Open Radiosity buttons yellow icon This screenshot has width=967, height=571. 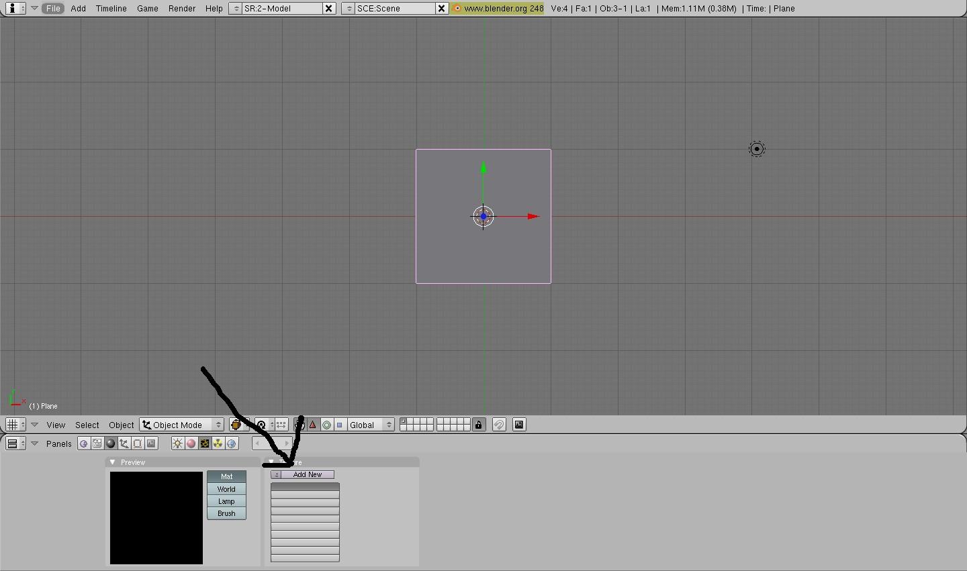pos(218,444)
